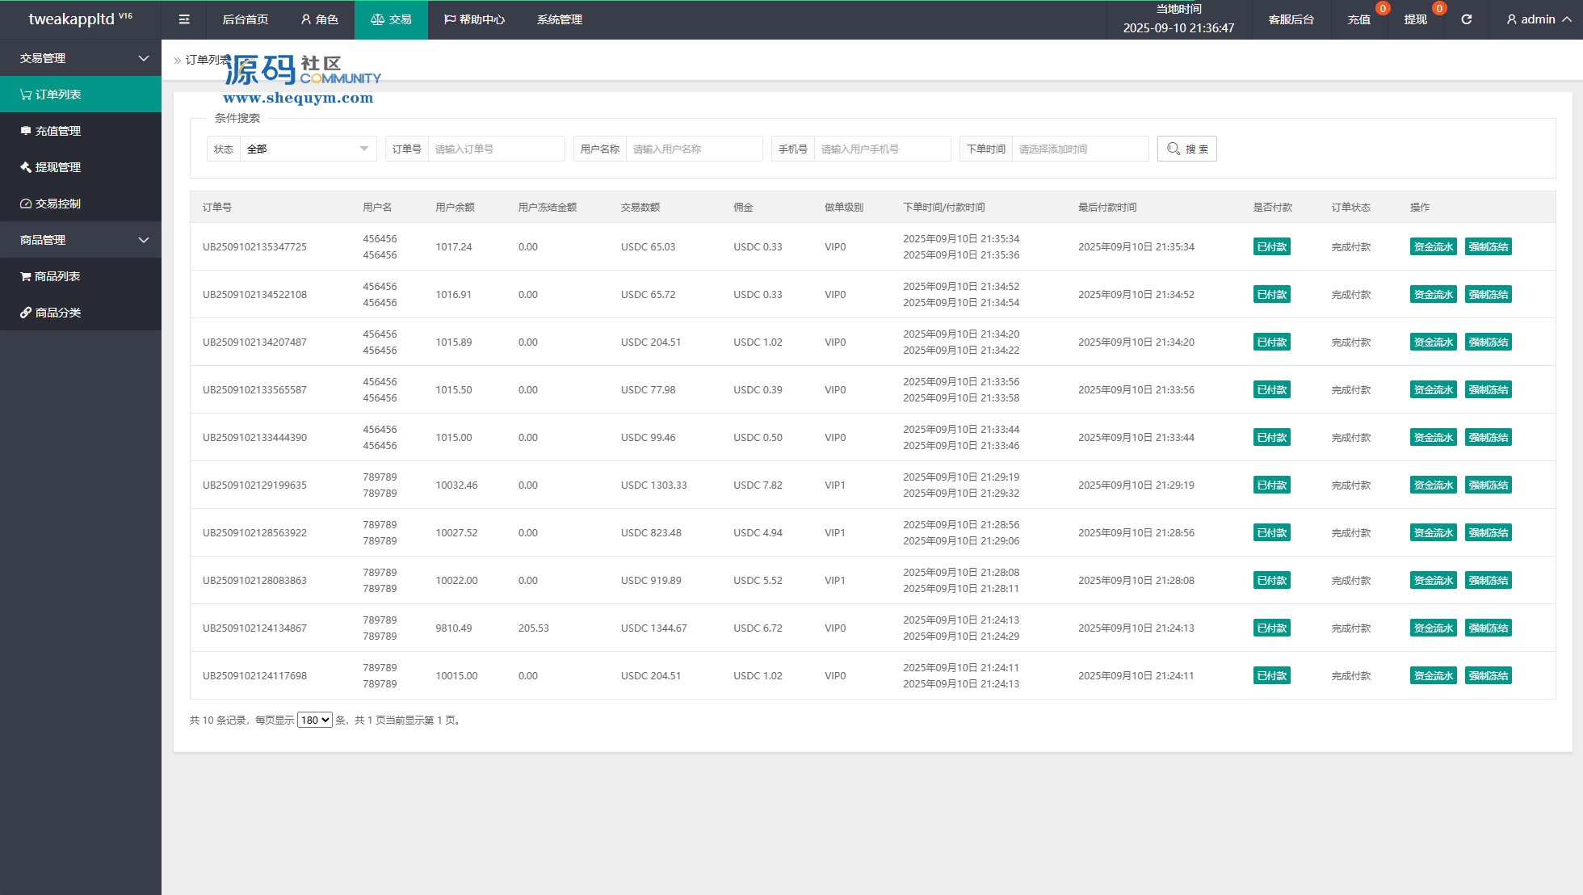
Task: Click the hamburger sidebar collapse icon
Action: 184,19
